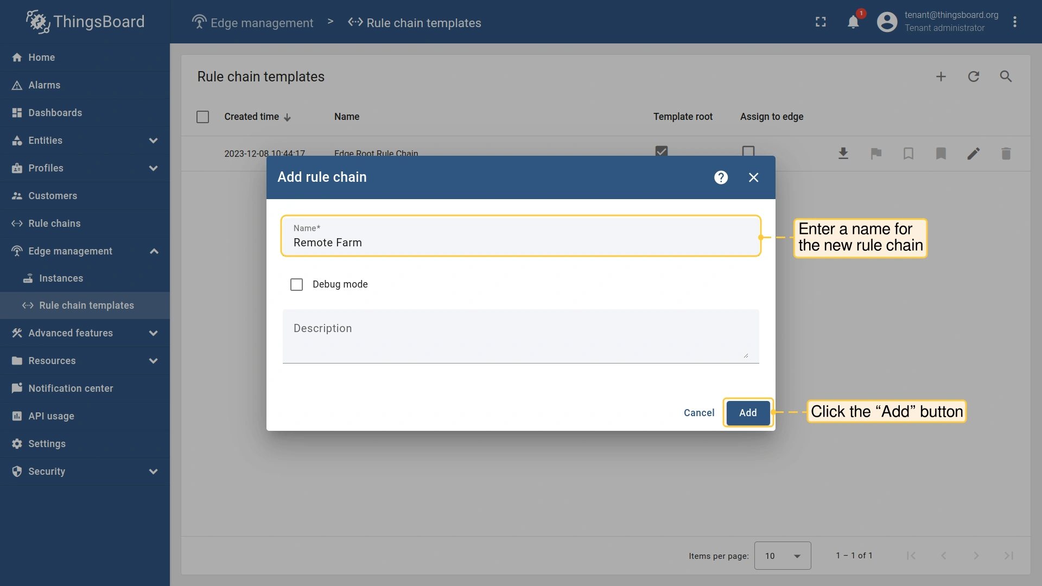The height and width of the screenshot is (586, 1042).
Task: Open Instances in the sidebar
Action: point(61,278)
